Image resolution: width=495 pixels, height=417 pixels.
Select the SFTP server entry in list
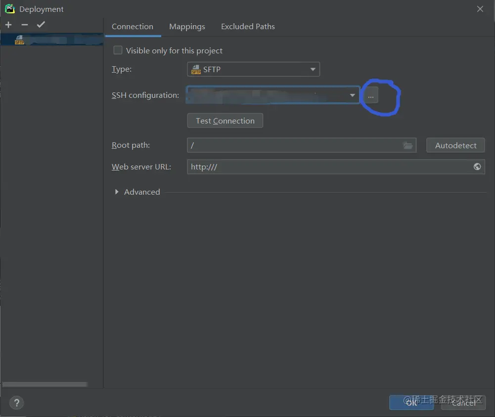[x=52, y=40]
